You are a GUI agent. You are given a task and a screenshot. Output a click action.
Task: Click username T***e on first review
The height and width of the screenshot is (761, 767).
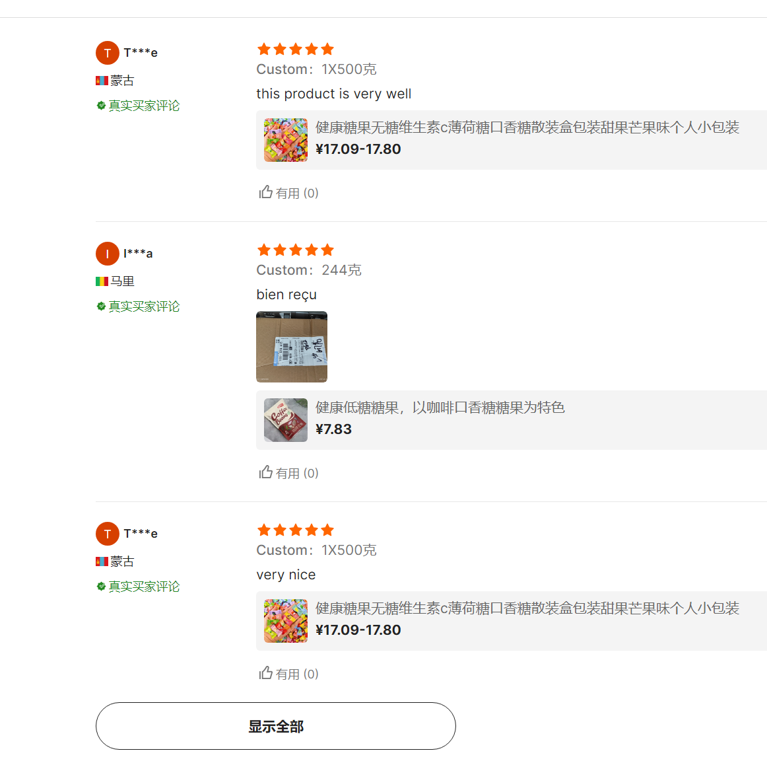pos(141,53)
